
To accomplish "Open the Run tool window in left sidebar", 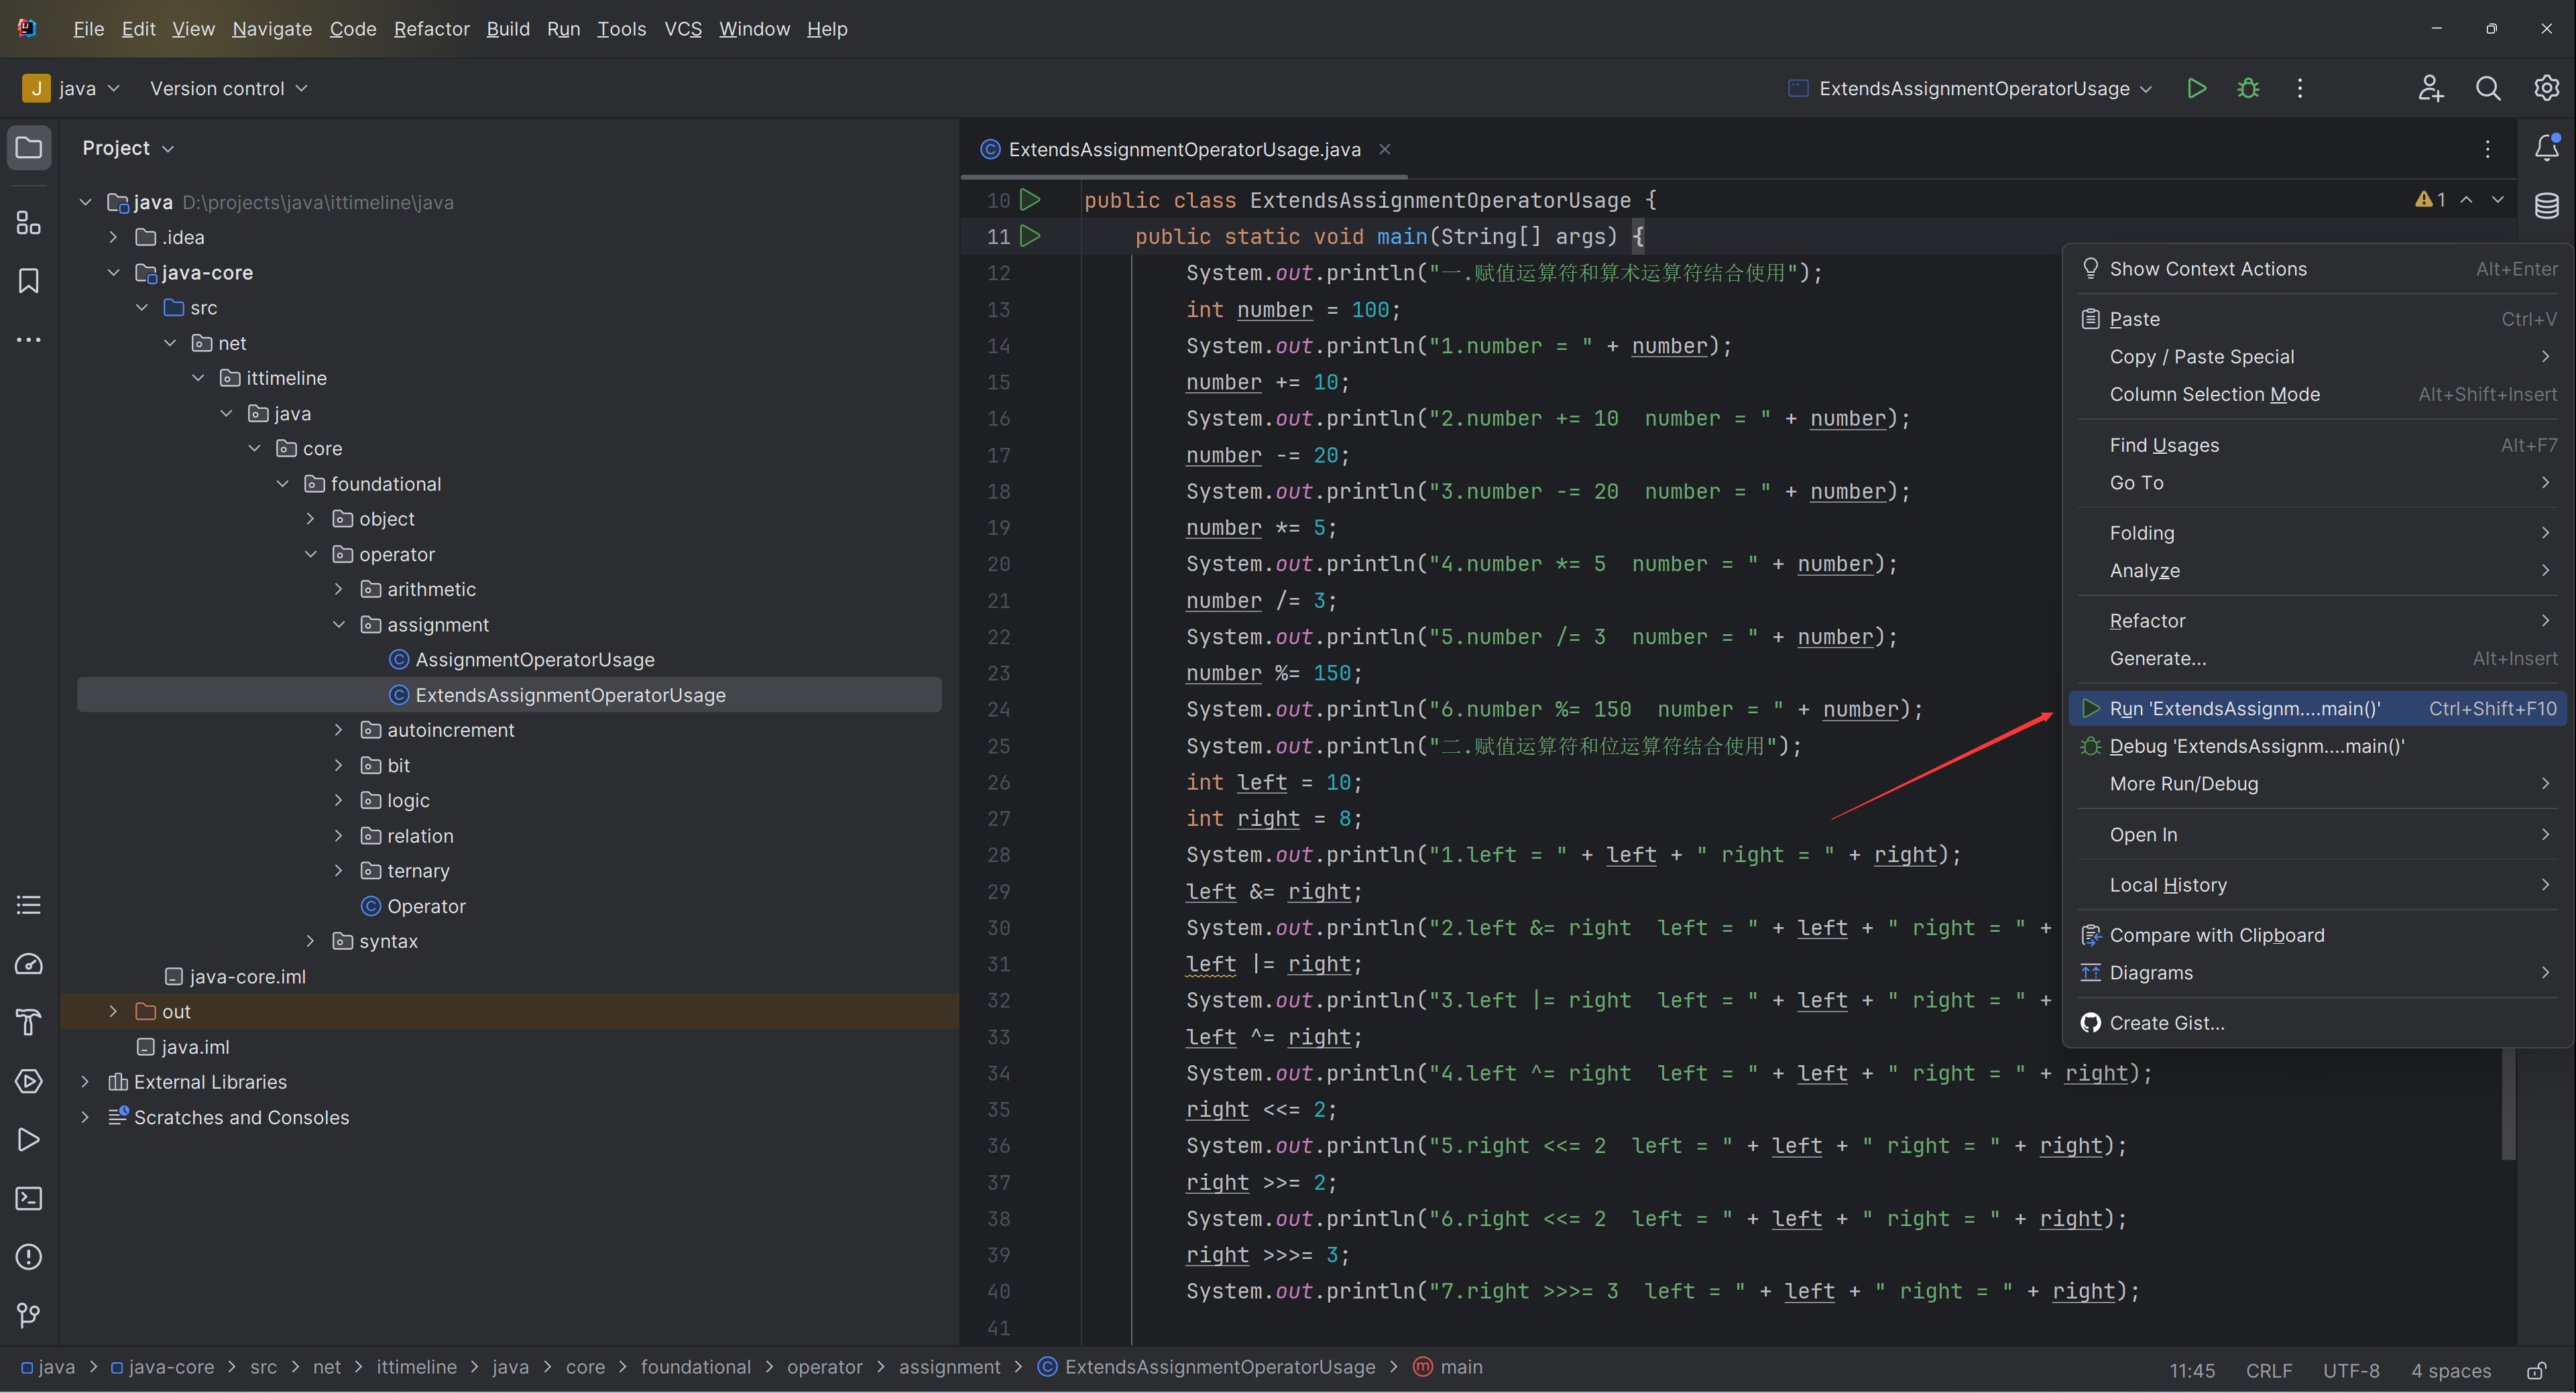I will coord(29,1140).
